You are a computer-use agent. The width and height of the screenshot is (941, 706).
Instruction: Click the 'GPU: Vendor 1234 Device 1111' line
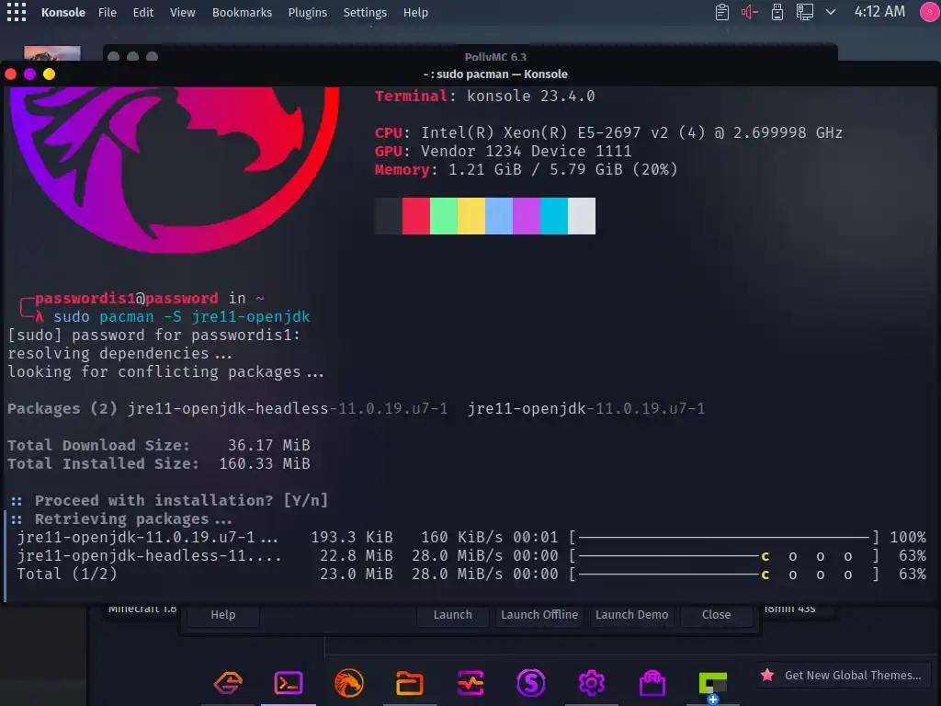tap(503, 151)
